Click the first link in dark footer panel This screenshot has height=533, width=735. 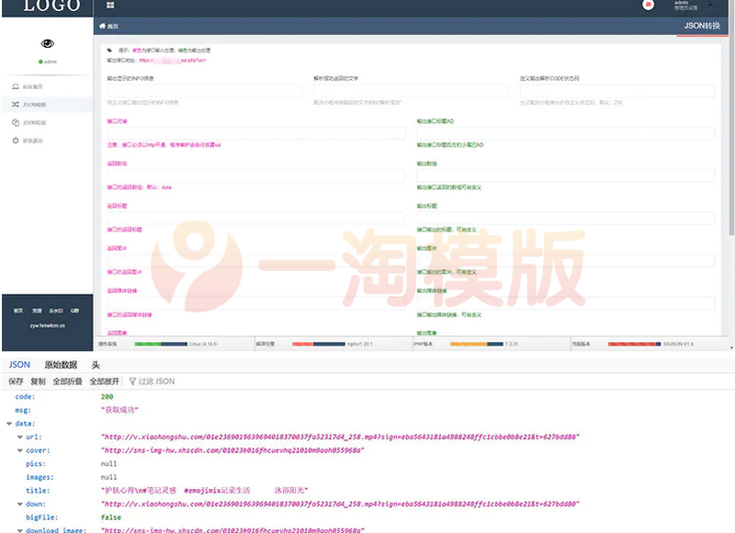[x=17, y=311]
